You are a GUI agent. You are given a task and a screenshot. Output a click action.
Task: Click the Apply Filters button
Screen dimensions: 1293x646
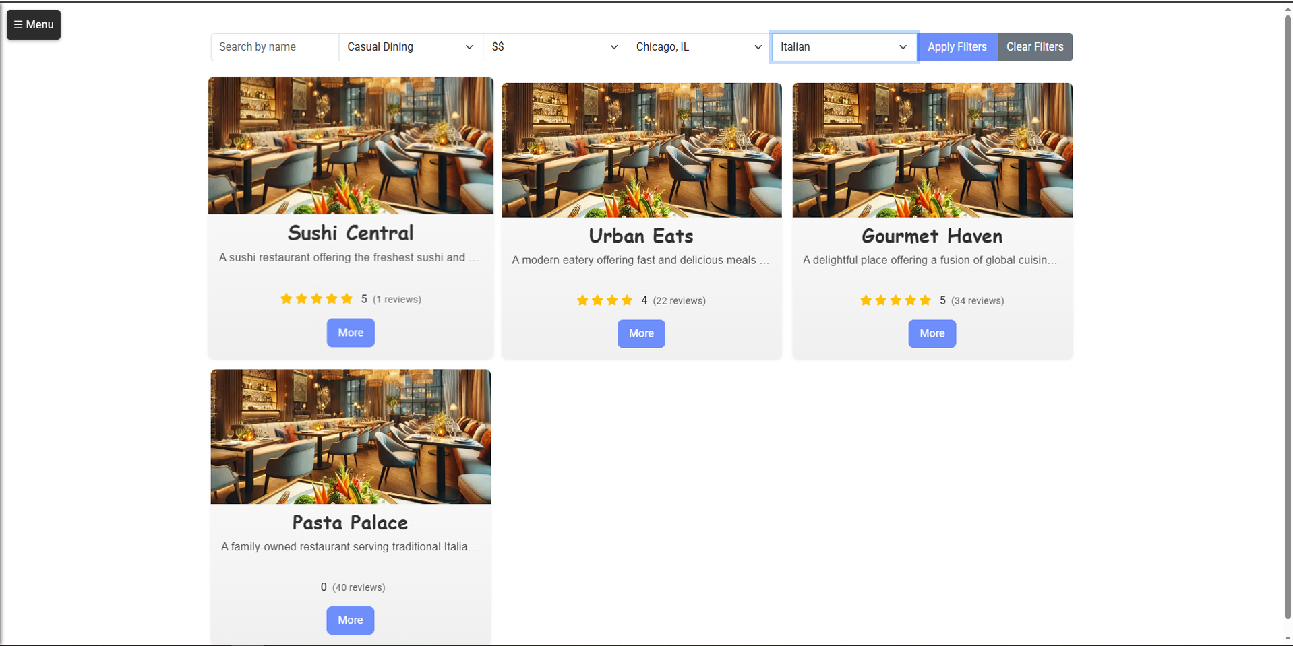[957, 47]
